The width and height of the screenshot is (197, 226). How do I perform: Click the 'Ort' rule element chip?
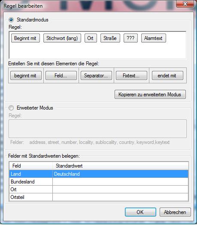[91, 38]
